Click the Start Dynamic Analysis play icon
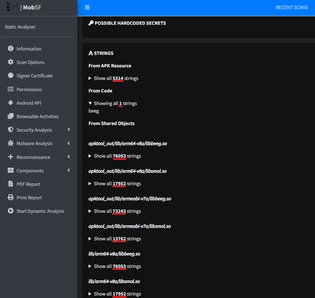The height and width of the screenshot is (298, 315). pyautogui.click(x=11, y=211)
